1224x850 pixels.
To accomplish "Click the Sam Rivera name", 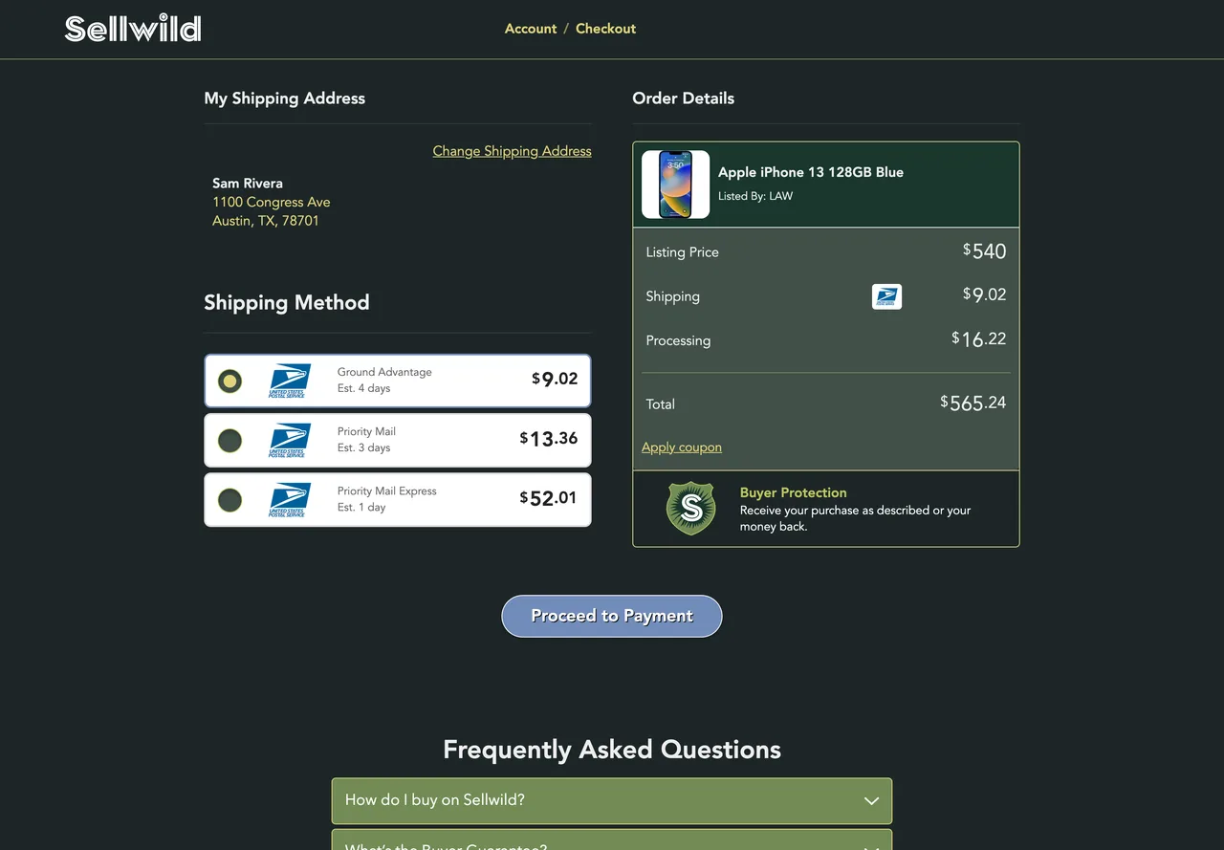I will [248, 184].
